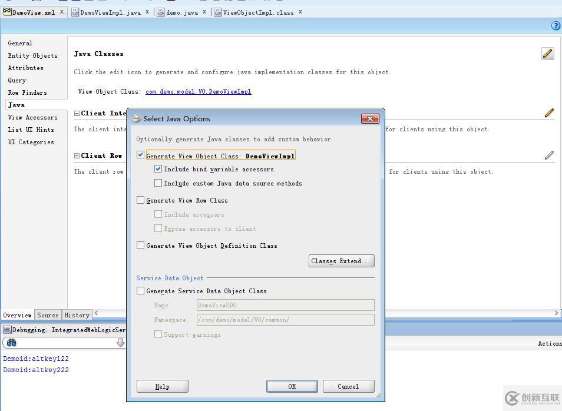The width and height of the screenshot is (562, 411).
Task: Open Query in side navigation
Action: pos(17,80)
